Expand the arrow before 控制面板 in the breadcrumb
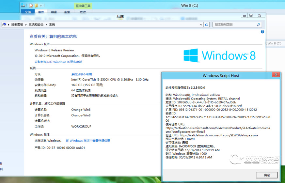Screen dimensions: 285x183 pyautogui.click(x=8, y=24)
